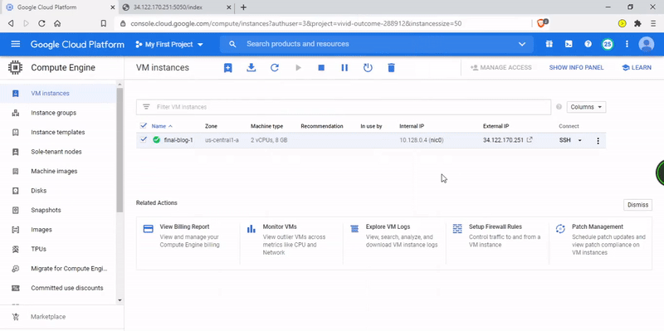Click the View Billing Report card icon
This screenshot has height=331, width=664.
(x=149, y=229)
